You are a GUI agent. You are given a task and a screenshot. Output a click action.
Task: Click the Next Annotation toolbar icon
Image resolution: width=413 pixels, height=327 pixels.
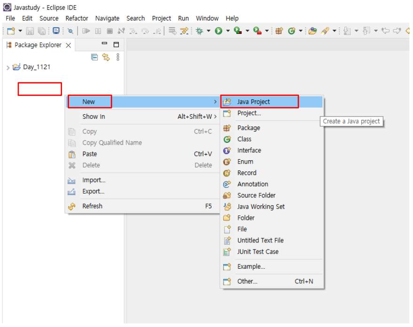347,31
